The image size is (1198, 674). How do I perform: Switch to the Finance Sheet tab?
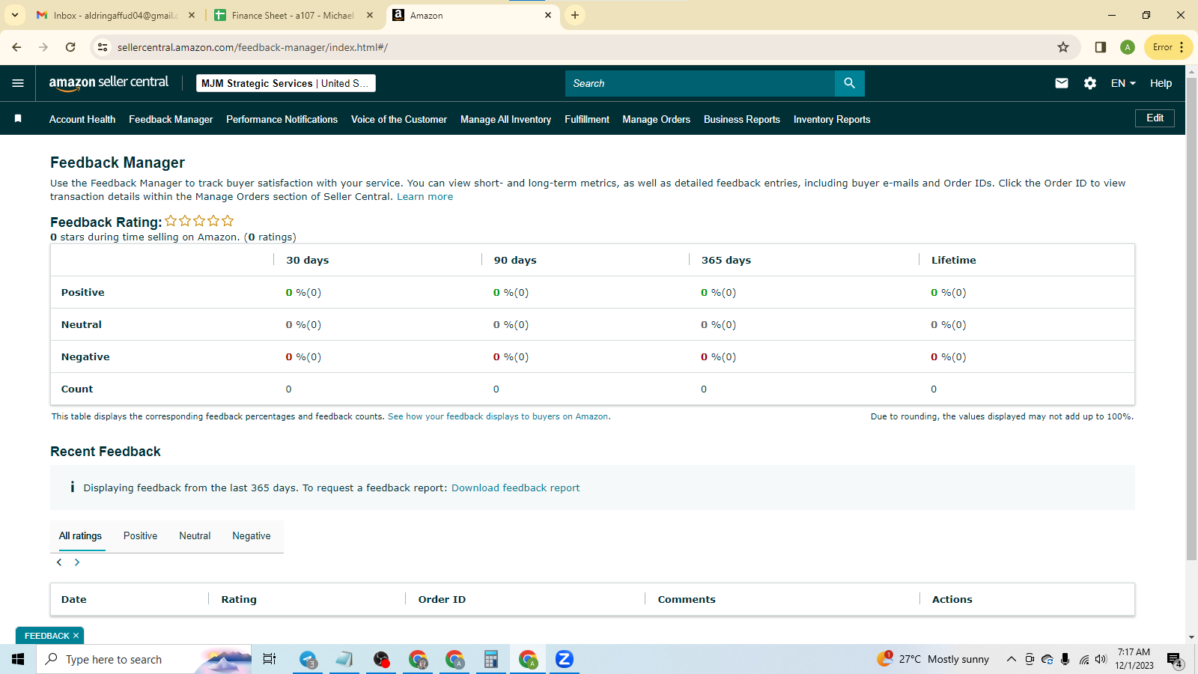pos(294,15)
